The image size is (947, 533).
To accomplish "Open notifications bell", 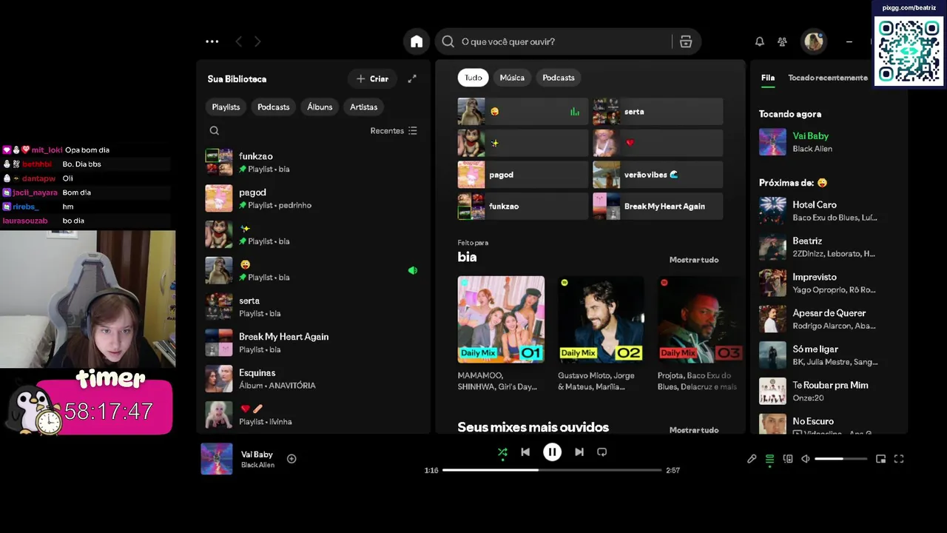I will [x=759, y=41].
